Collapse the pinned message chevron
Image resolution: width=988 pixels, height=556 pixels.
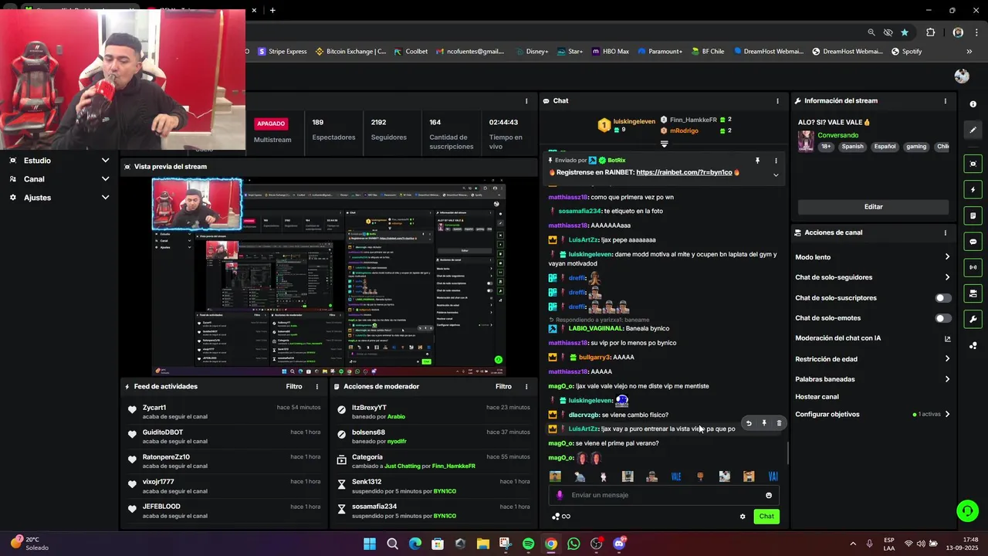click(x=776, y=175)
